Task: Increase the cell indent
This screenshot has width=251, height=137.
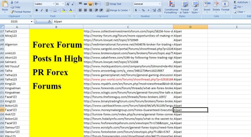Action: click(x=101, y=10)
